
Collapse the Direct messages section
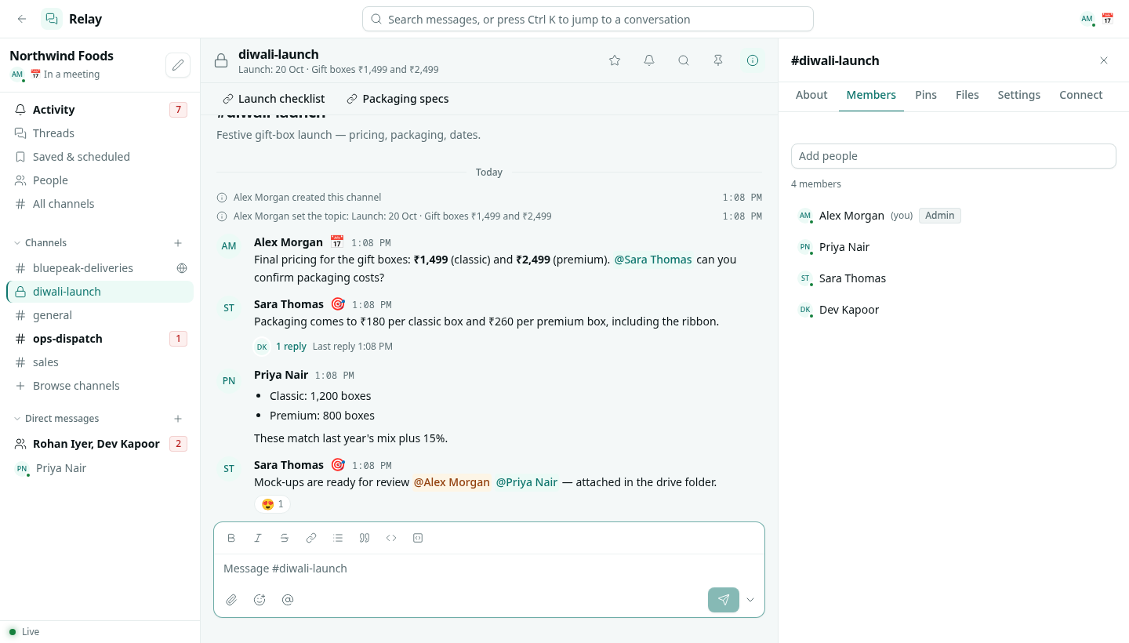point(18,419)
